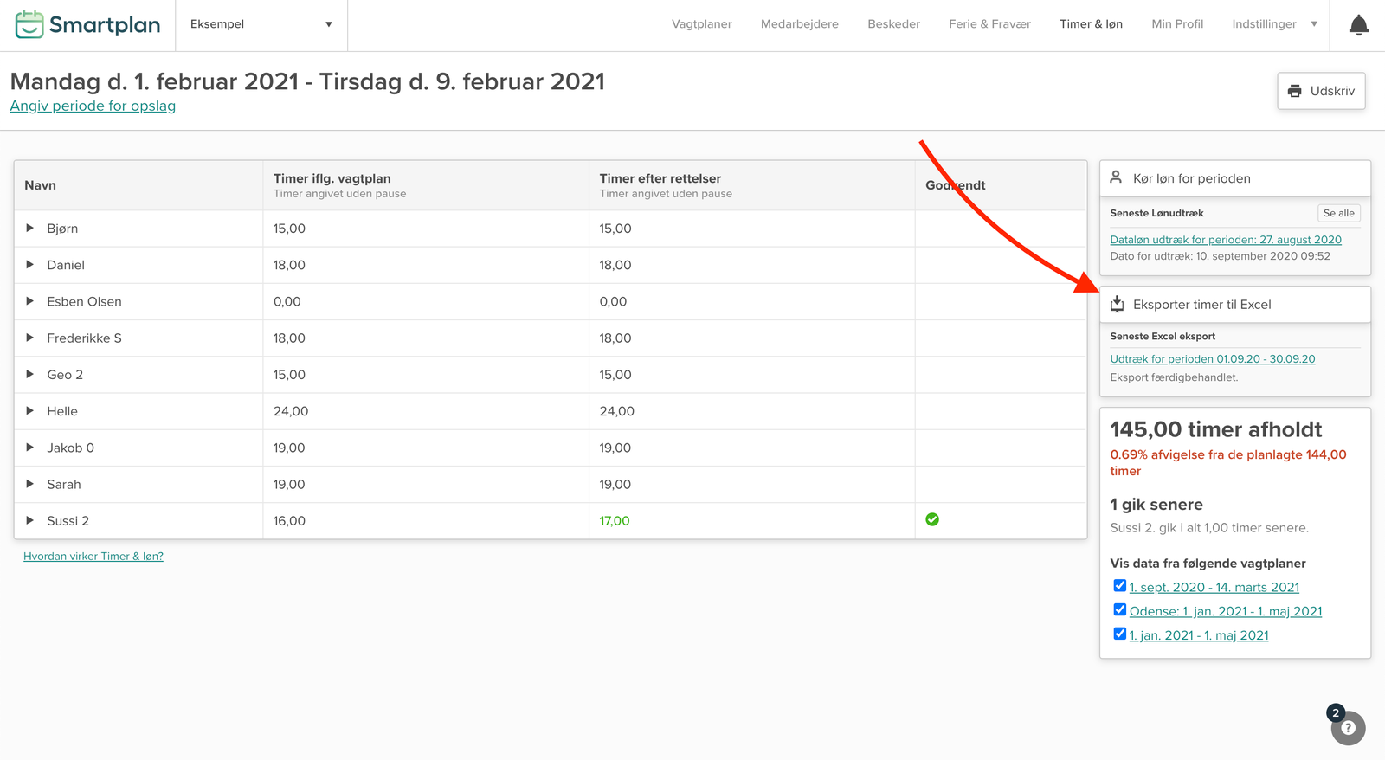
Task: Uncheck the 1. sept. 2020 - 14. marts 2021 schedule
Action: pos(1119,586)
